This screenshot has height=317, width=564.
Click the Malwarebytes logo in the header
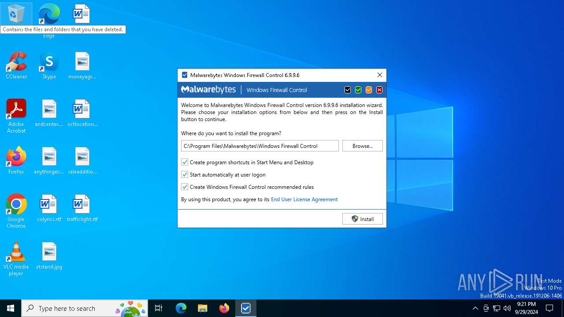click(208, 90)
